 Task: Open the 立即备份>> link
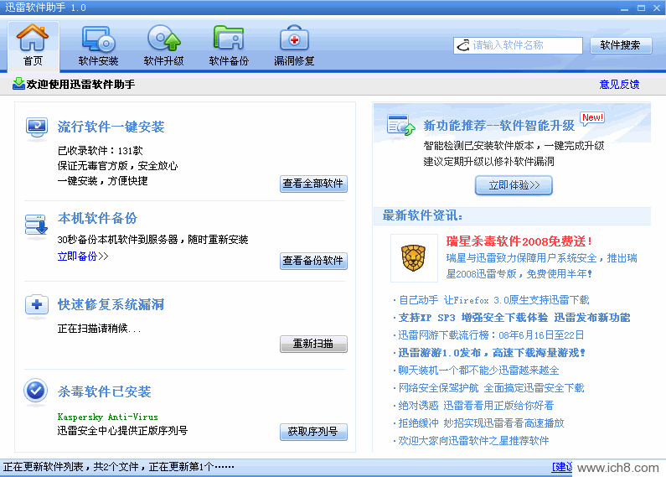pos(83,257)
